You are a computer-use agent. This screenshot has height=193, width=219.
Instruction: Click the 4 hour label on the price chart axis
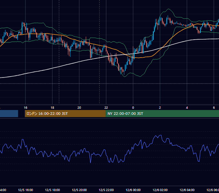(x=187, y=108)
